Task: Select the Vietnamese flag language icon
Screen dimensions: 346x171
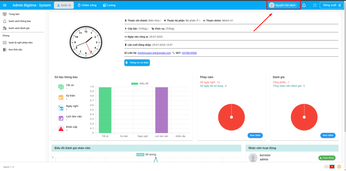Action: pos(332,167)
